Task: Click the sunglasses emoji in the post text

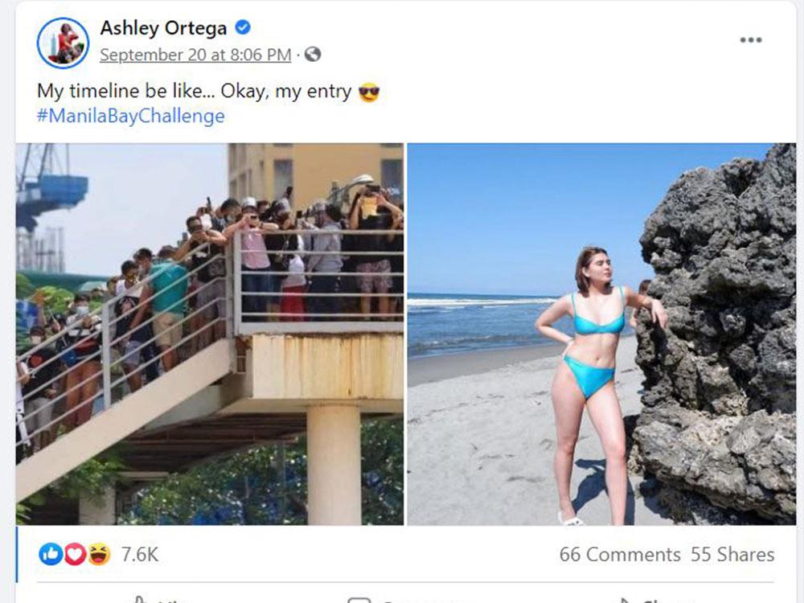Action: tap(366, 91)
